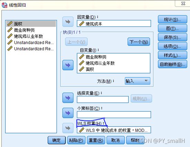190x147 pixels.
Task: Click the ruler icon next to 面积 in source list
Action: 10,24
